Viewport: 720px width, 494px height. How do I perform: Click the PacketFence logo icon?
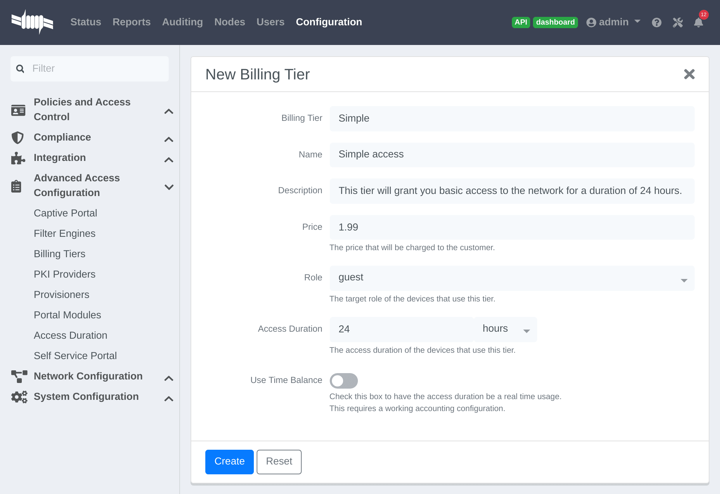point(32,22)
